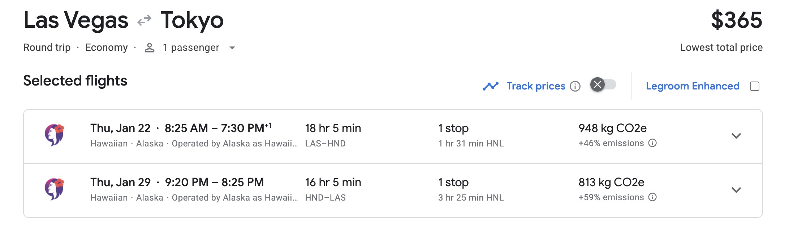Click the Track prices link

click(536, 86)
